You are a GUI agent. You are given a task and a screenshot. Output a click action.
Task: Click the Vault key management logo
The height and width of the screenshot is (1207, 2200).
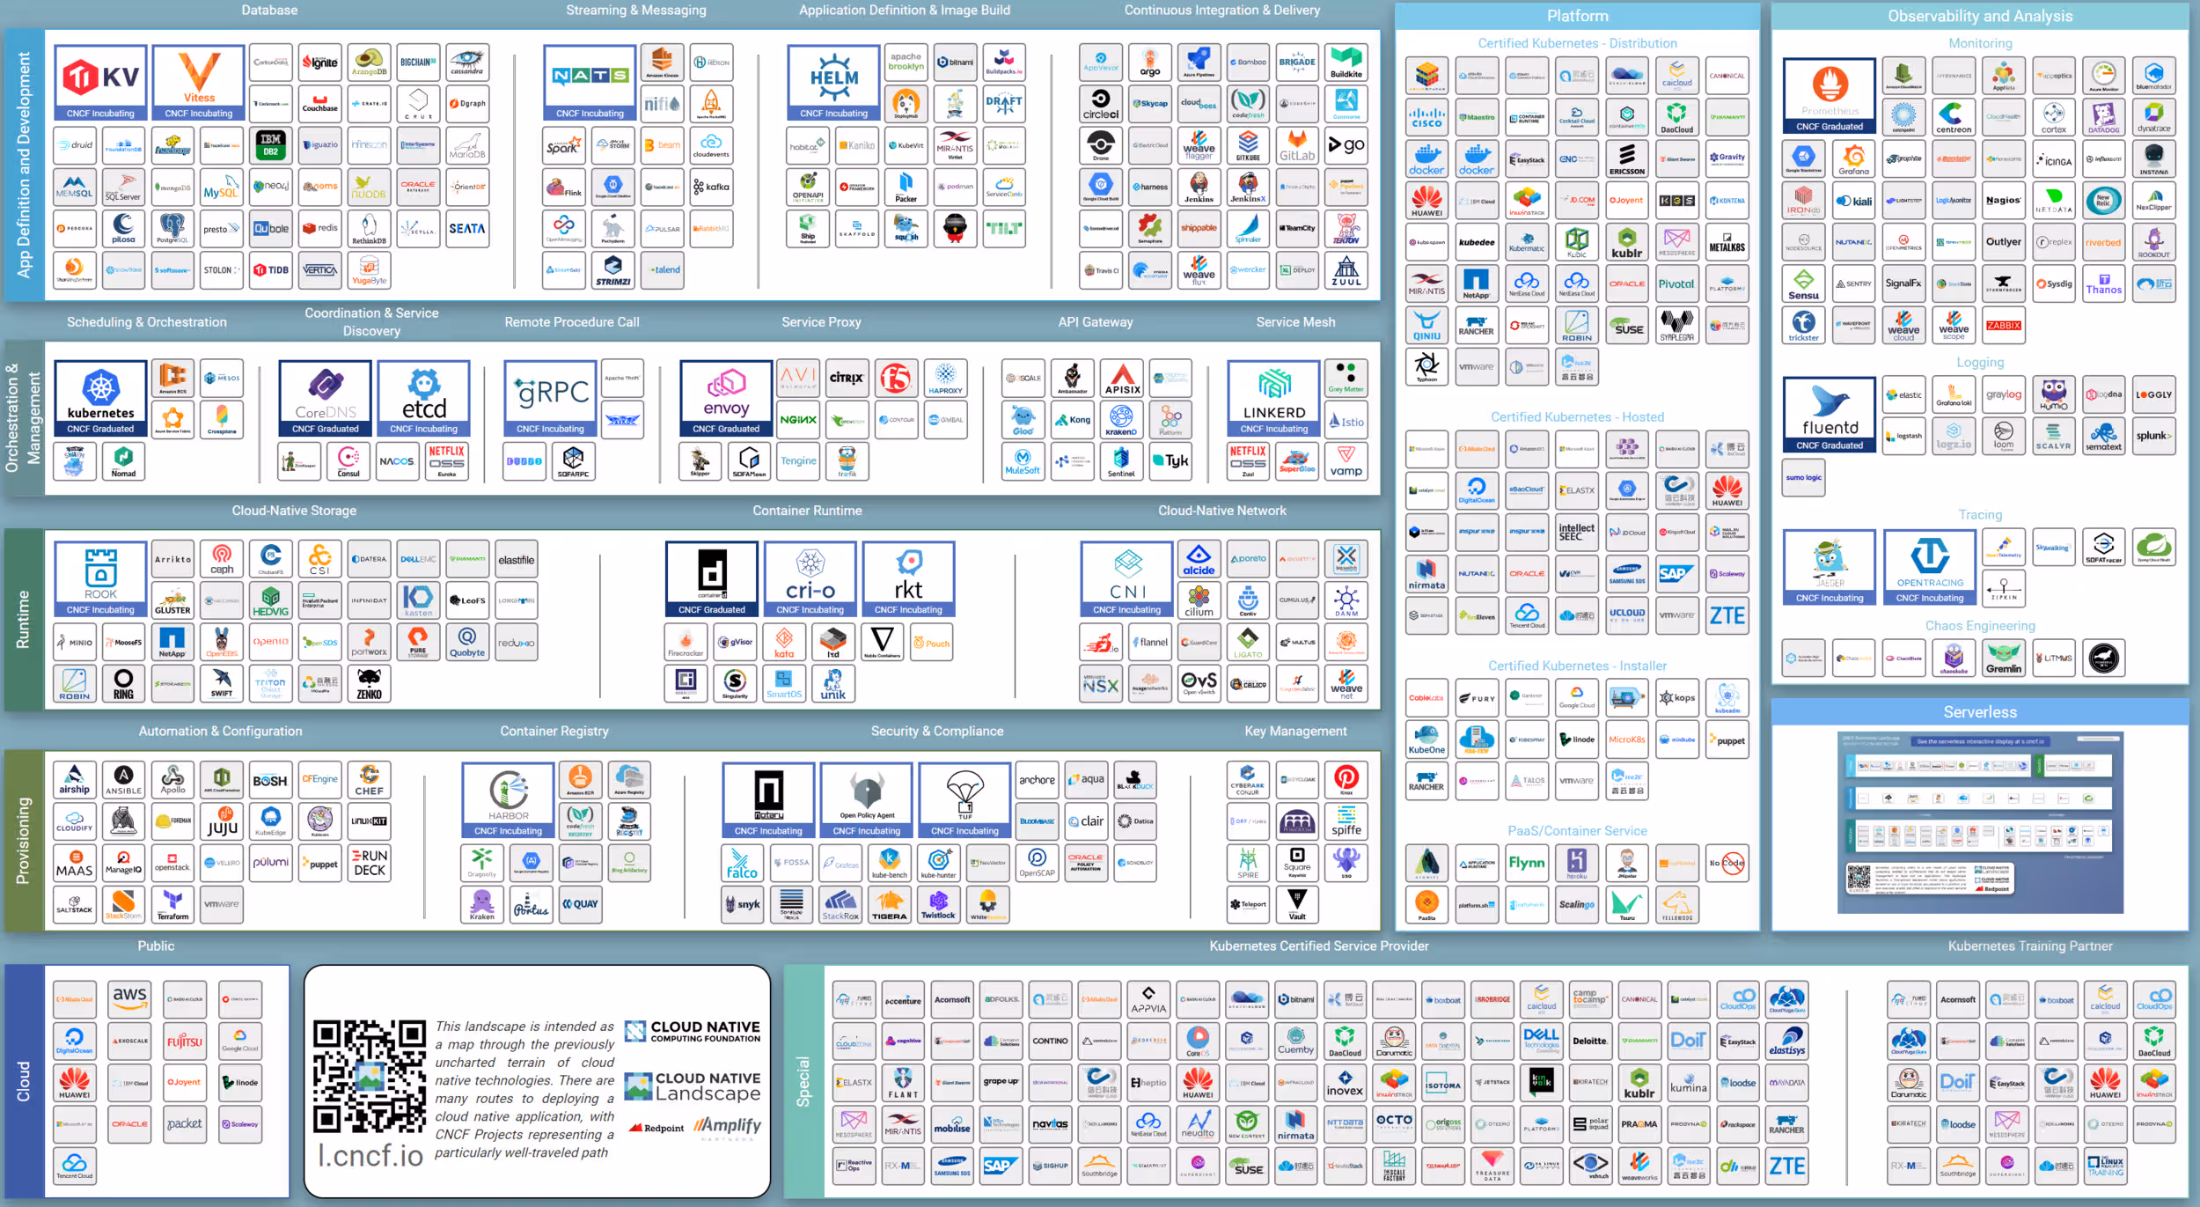pos(1297,904)
